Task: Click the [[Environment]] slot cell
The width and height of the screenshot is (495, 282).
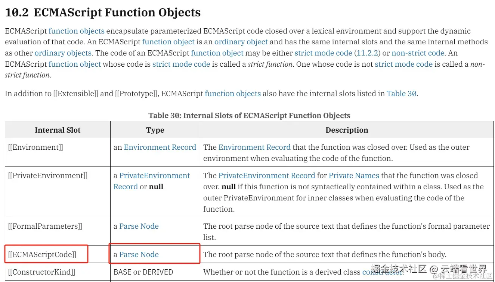Action: tap(58, 153)
